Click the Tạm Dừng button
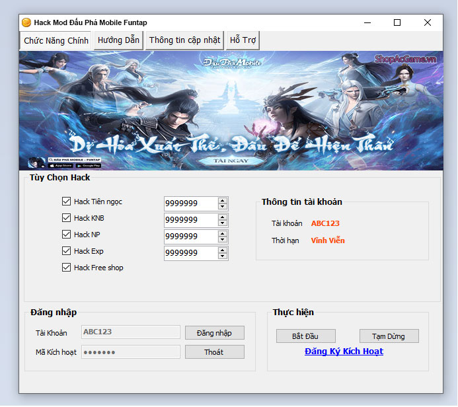 point(389,336)
